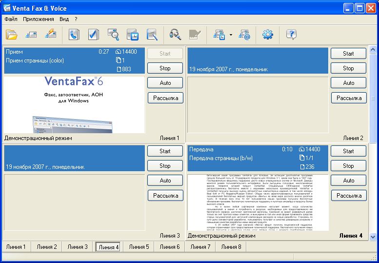Open the Приложения menu
The height and width of the screenshot is (263, 379).
[39, 19]
